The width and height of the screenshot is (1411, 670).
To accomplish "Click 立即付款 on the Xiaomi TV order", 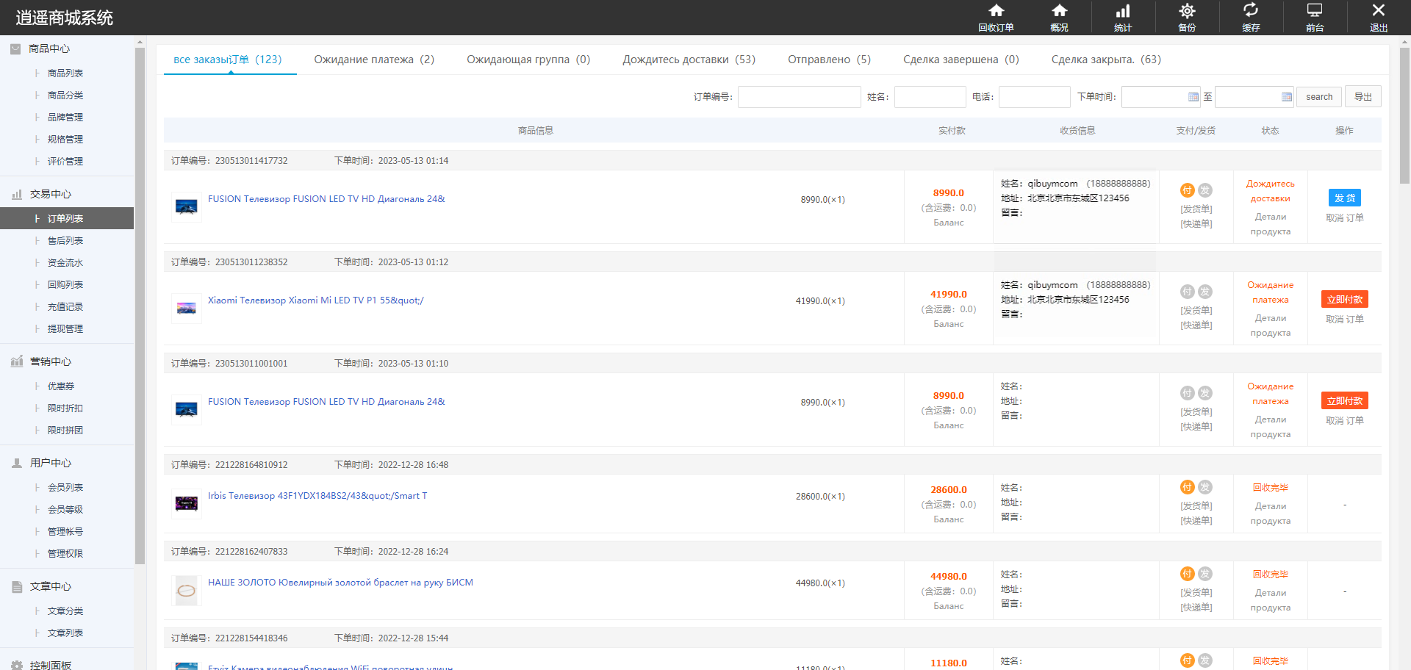I will 1344,299.
